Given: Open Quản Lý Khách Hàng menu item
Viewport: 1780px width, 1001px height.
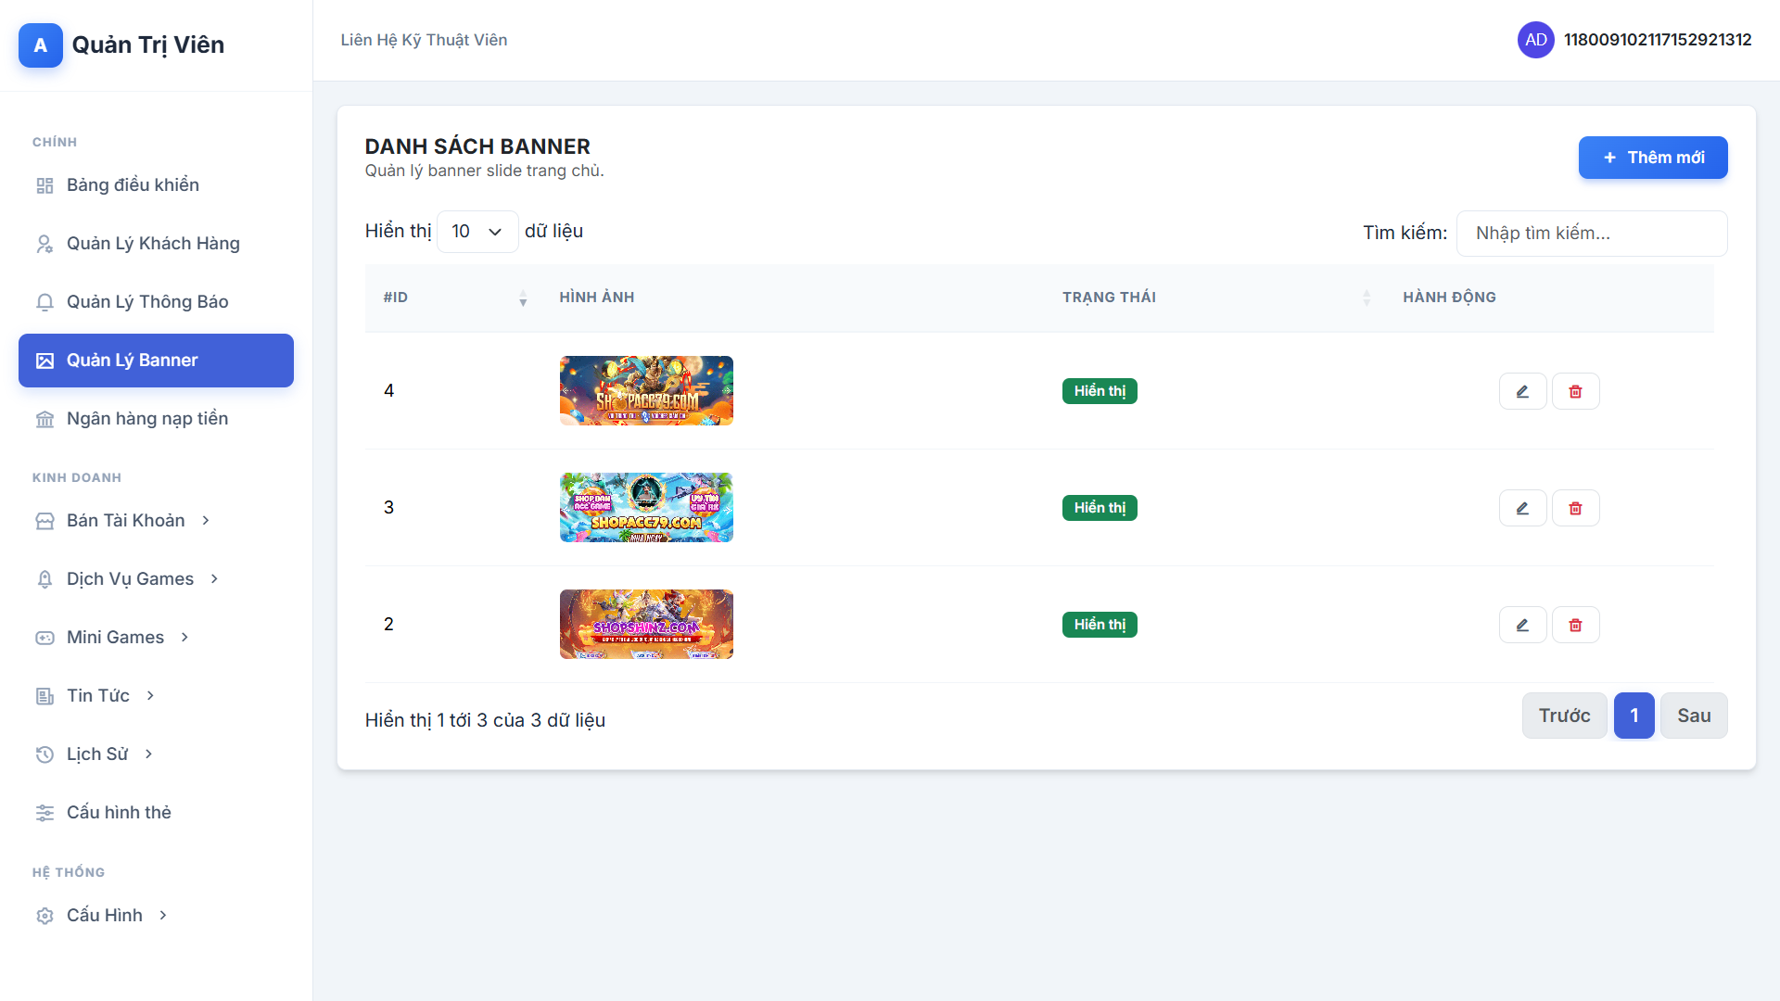Looking at the screenshot, I should tap(153, 244).
